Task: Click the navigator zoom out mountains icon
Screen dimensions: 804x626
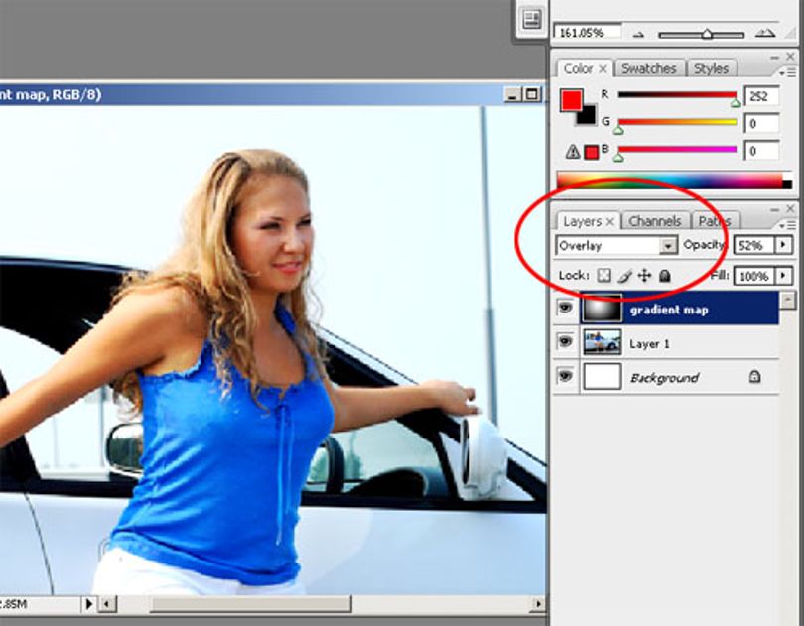Action: click(638, 35)
